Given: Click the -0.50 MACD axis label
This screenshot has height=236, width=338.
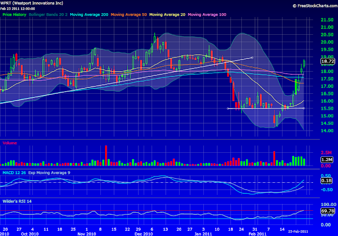Looking at the screenshot, I should pos(327,190).
